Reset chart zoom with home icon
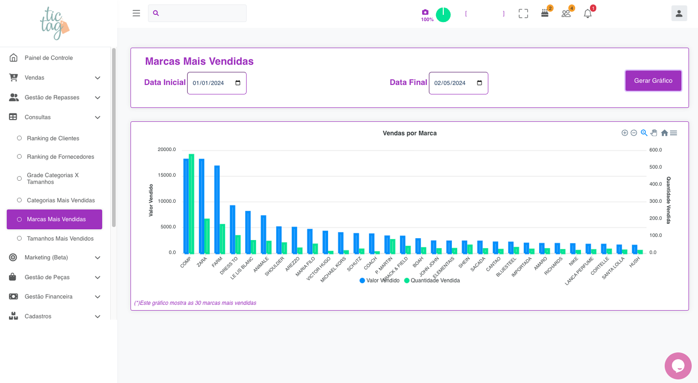The height and width of the screenshot is (383, 698). [x=664, y=133]
